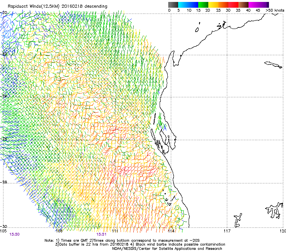Image resolution: width=286 pixels, height=251 pixels.
Task: Click the brown segment of the color bar
Action: [x=243, y=5]
